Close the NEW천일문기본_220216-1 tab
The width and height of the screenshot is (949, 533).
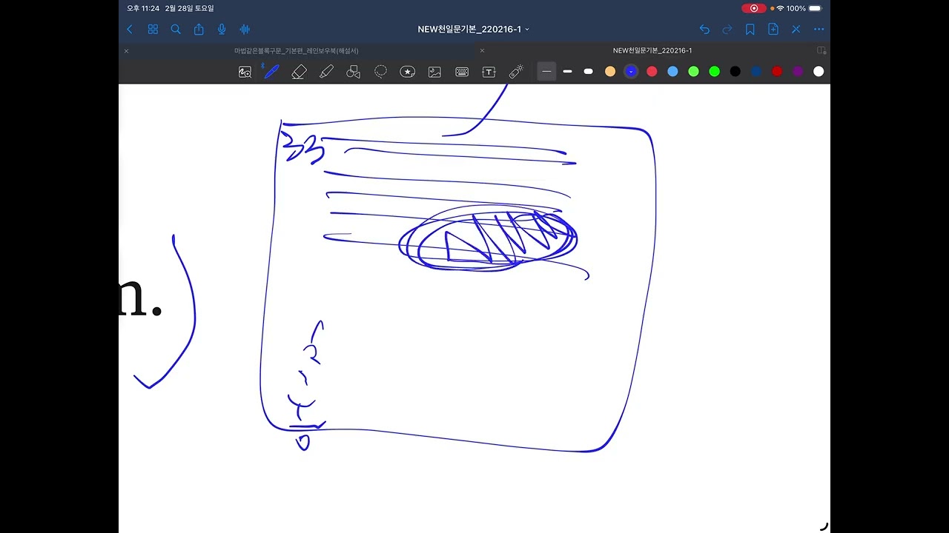click(482, 51)
